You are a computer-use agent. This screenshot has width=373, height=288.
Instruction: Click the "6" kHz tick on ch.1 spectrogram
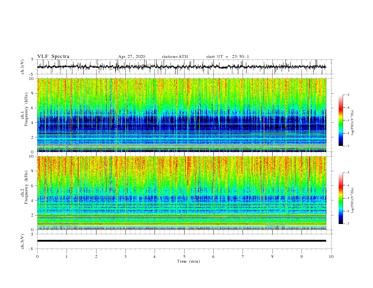[33, 108]
